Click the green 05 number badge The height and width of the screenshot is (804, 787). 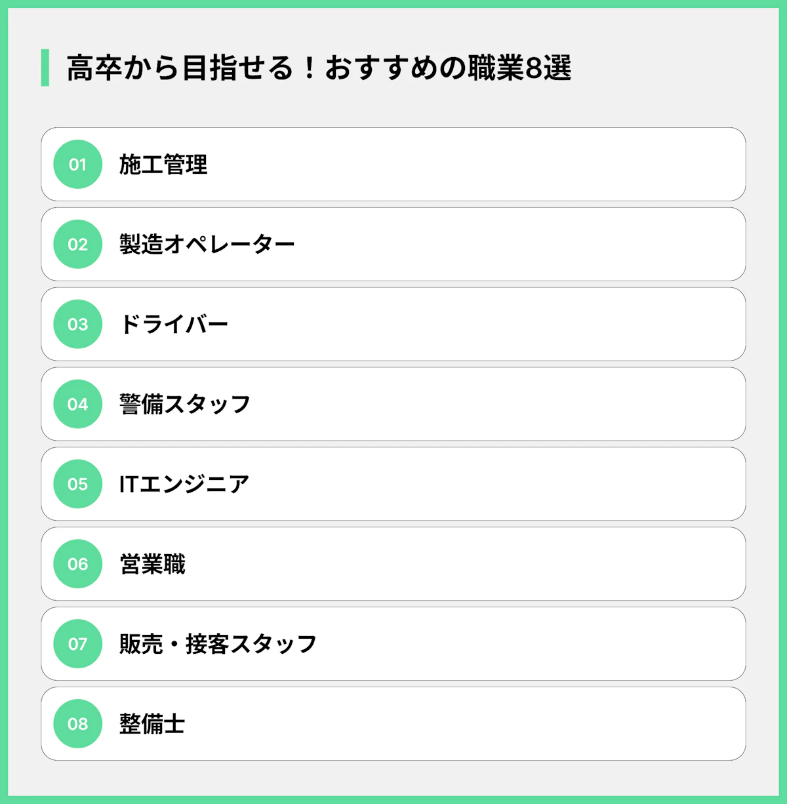point(77,484)
